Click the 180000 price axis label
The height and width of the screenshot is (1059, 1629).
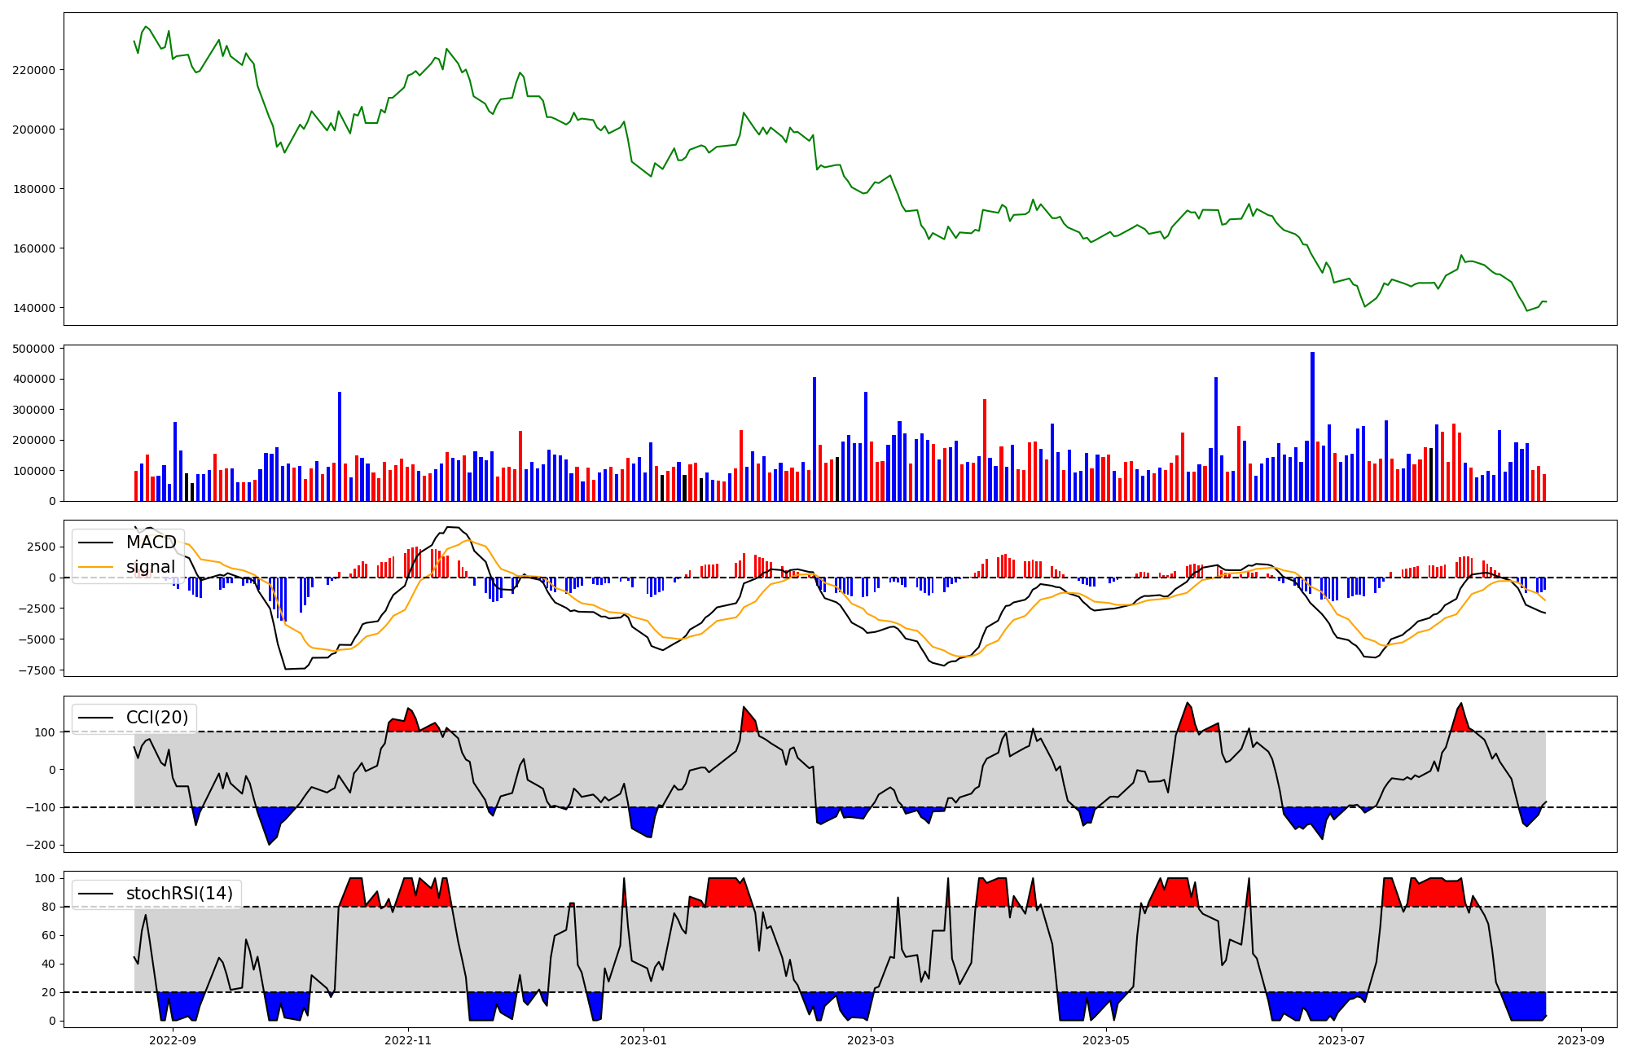34,189
